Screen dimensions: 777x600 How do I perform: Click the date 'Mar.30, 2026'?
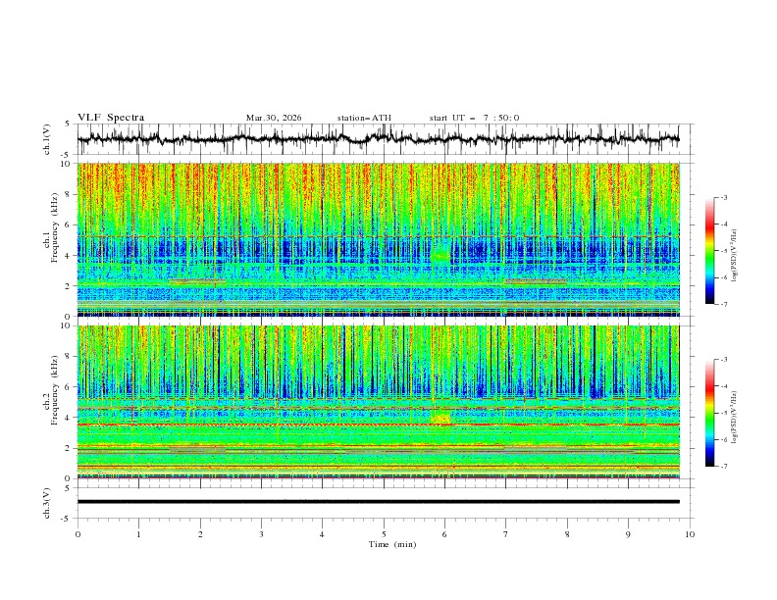coord(274,118)
